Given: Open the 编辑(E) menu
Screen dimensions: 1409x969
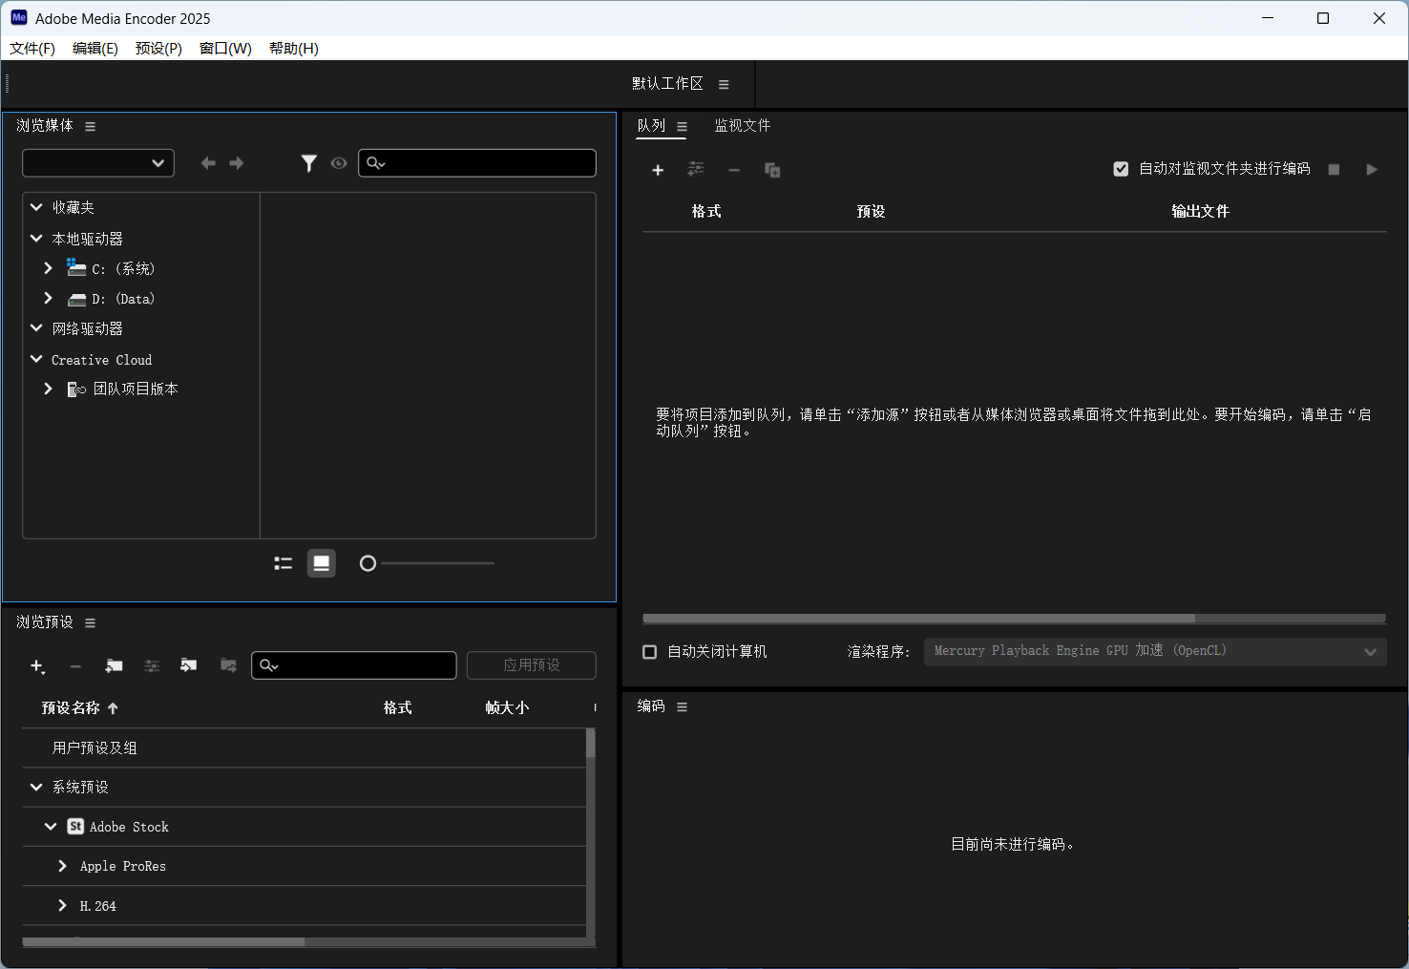Looking at the screenshot, I should (x=95, y=49).
